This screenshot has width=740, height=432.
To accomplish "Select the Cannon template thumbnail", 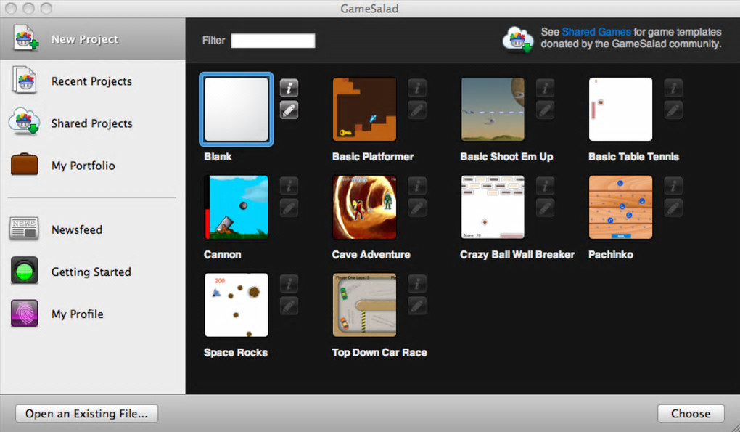I will pyautogui.click(x=236, y=207).
